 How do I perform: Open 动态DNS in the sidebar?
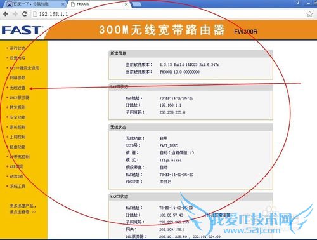16,177
